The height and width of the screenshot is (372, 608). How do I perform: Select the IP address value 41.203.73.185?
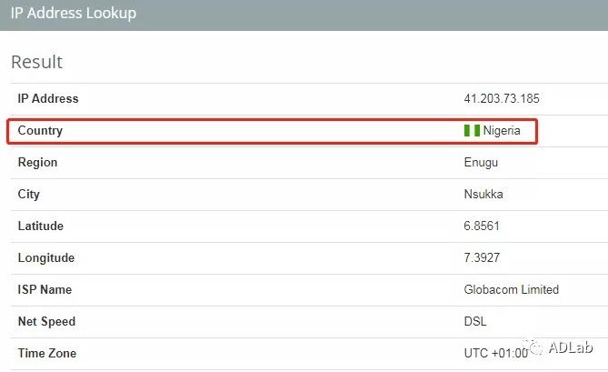click(x=502, y=98)
